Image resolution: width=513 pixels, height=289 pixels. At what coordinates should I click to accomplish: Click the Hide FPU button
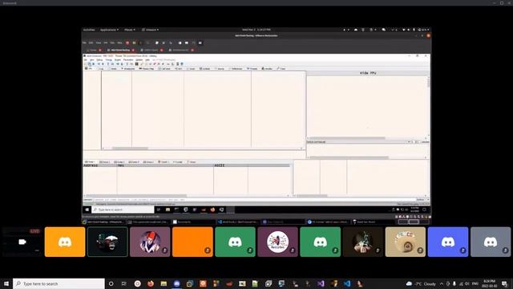pos(368,73)
